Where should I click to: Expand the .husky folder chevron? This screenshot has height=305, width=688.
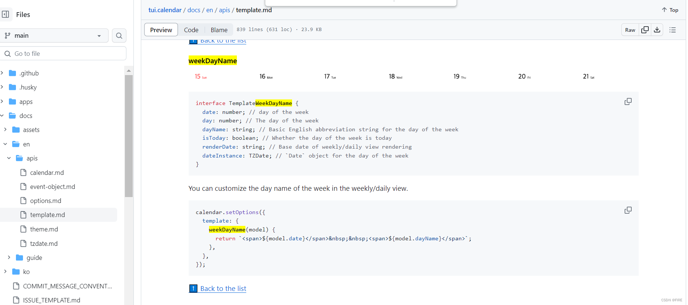(2, 87)
